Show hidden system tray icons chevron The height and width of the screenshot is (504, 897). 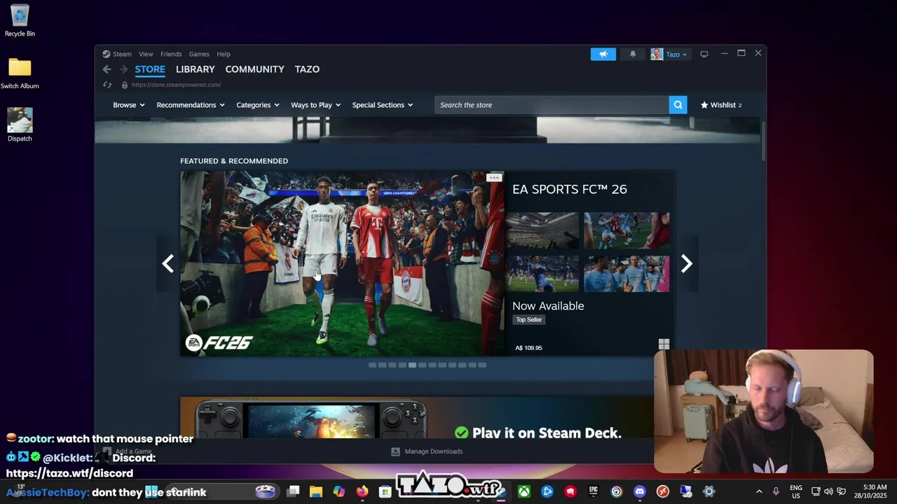[x=759, y=491]
